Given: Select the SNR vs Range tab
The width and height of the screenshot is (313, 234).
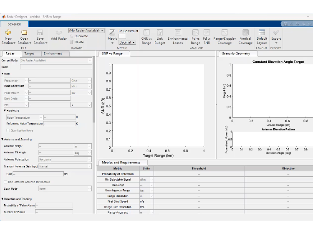Looking at the screenshot, I should click(x=112, y=53).
